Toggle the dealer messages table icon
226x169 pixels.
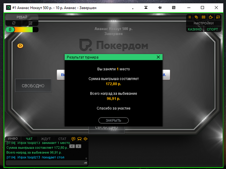(79, 139)
